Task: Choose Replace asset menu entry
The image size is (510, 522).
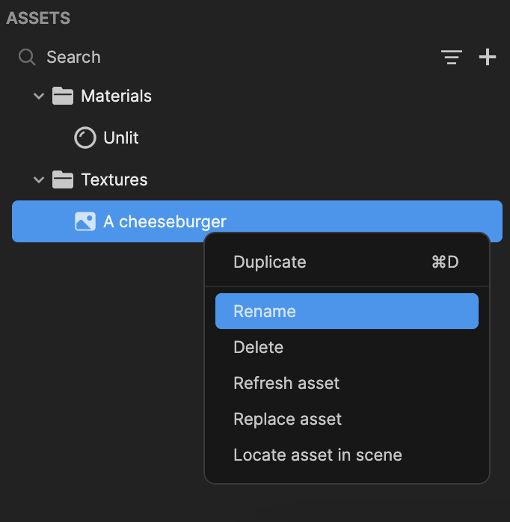Action: coord(347,419)
